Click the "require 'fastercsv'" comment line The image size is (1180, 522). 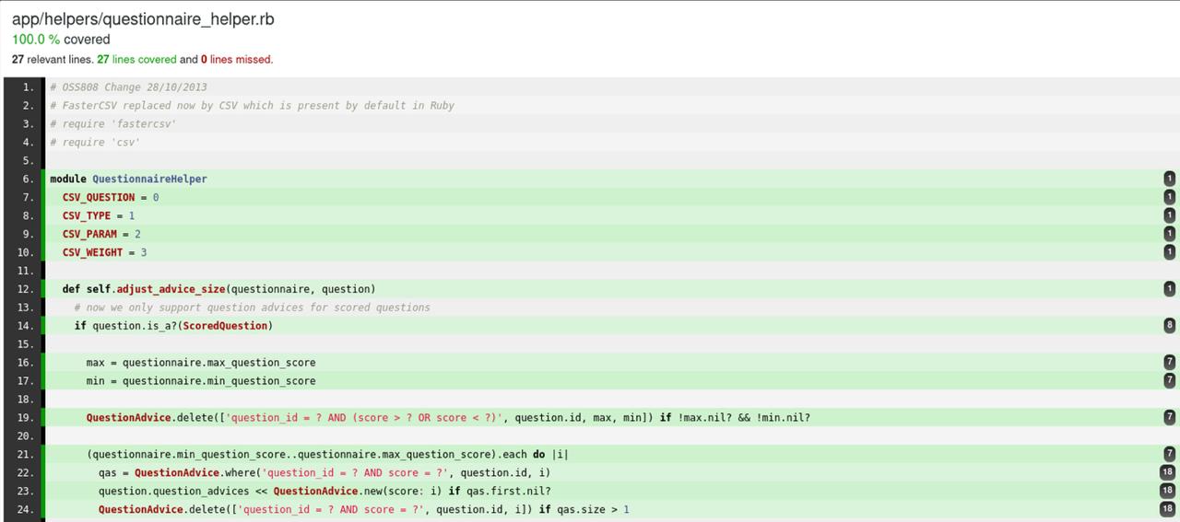112,123
